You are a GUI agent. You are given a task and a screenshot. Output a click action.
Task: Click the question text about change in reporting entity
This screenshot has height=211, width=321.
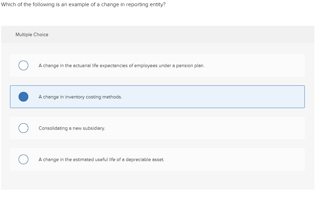point(83,4)
